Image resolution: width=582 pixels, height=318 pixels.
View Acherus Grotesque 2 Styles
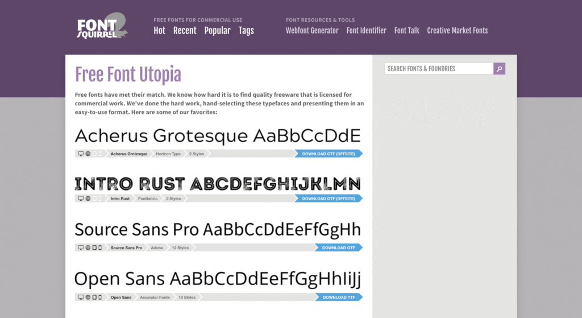point(197,154)
